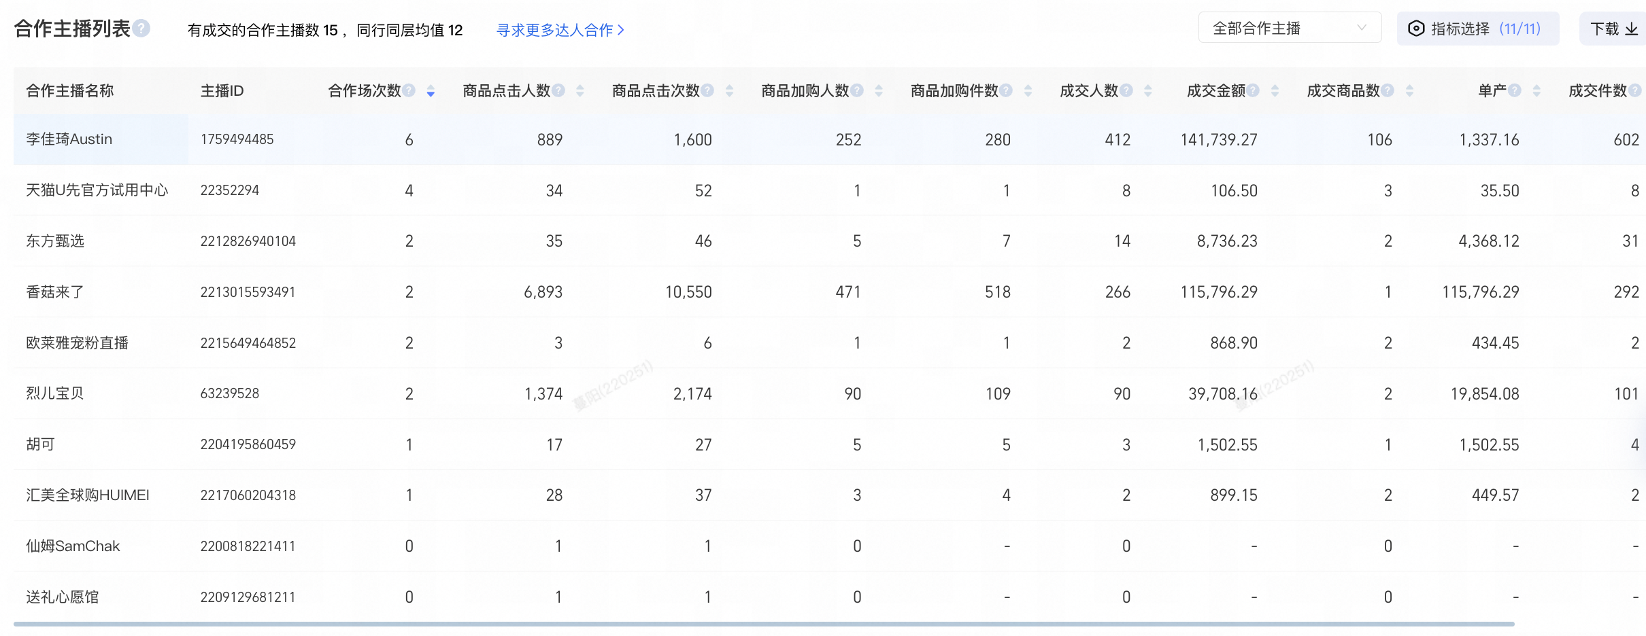Click help icon next to 成交商品数
The width and height of the screenshot is (1646, 636).
point(1388,90)
